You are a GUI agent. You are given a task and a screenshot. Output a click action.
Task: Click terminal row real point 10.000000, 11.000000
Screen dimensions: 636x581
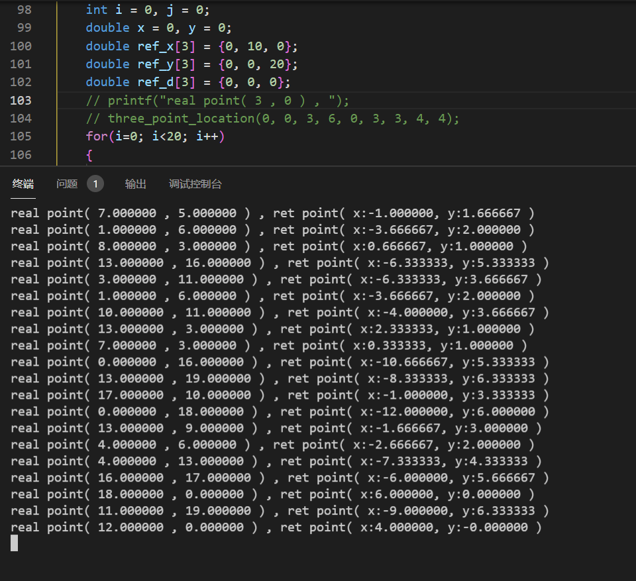(280, 313)
